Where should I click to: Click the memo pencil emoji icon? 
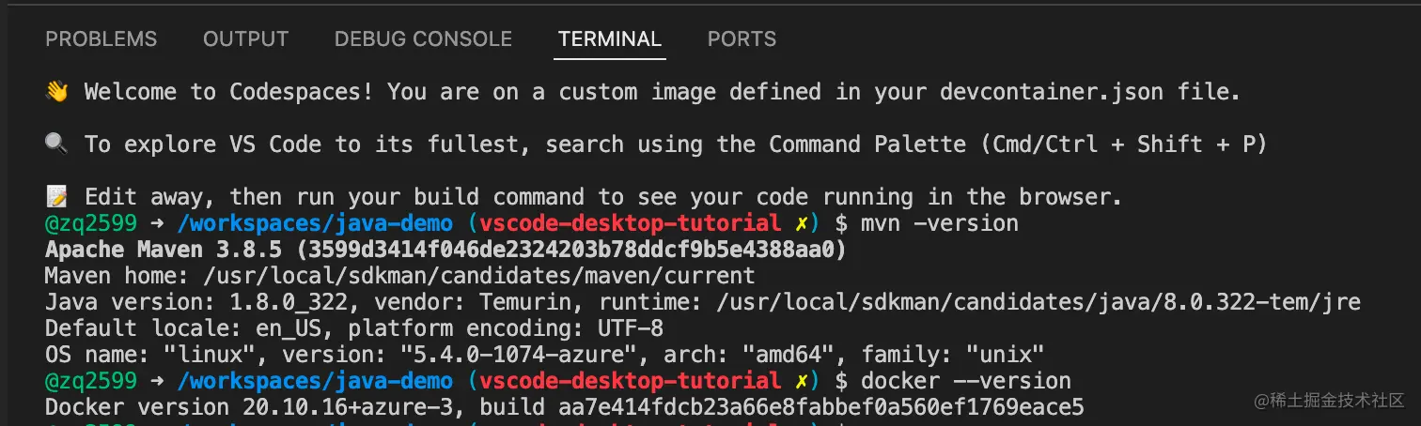[56, 197]
